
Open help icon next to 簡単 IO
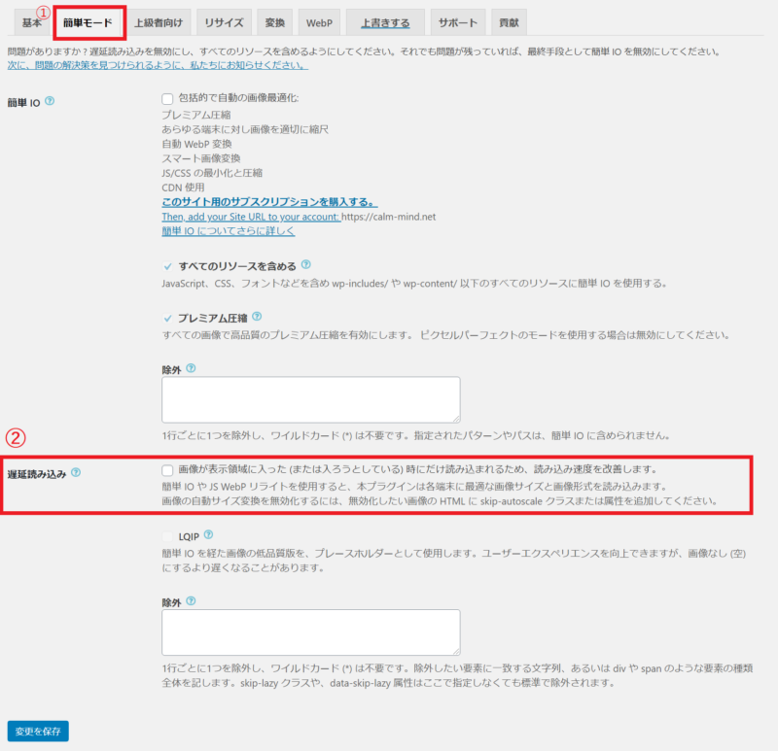(50, 101)
